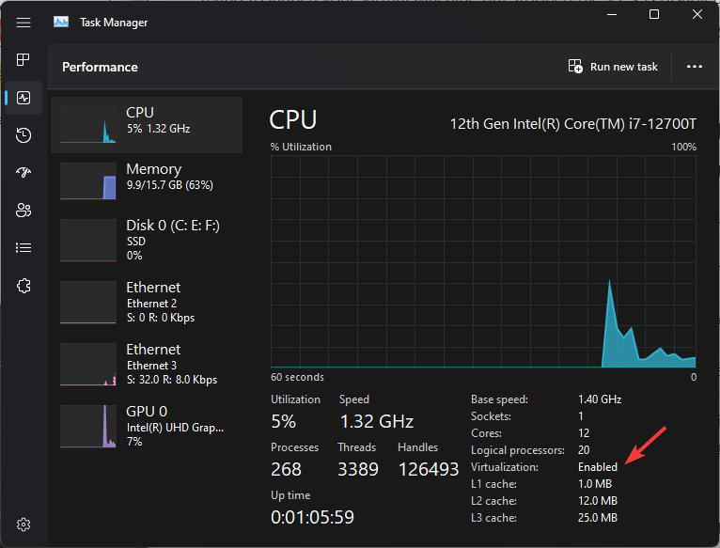
Task: Select the Ethernet 3 network item
Action: click(x=147, y=365)
